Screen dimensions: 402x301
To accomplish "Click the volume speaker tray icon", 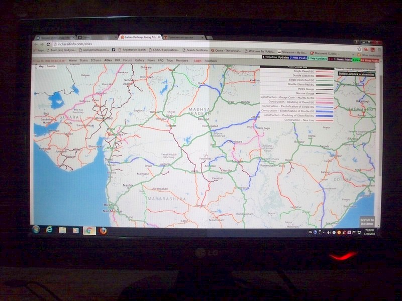I will pos(328,232).
